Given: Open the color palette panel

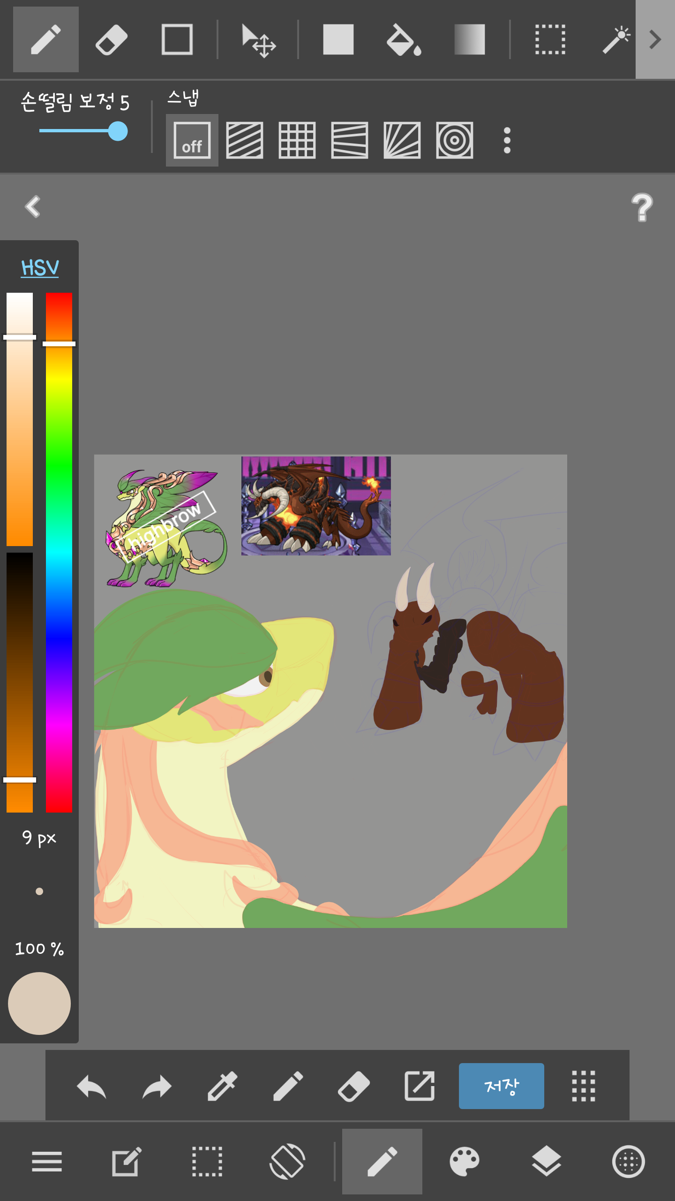Looking at the screenshot, I should (x=464, y=1162).
